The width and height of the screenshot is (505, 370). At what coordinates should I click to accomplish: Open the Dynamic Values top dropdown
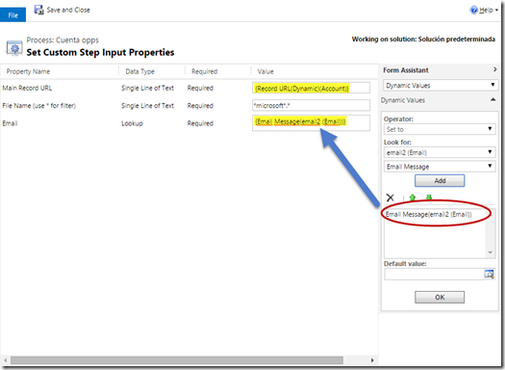coord(441,86)
